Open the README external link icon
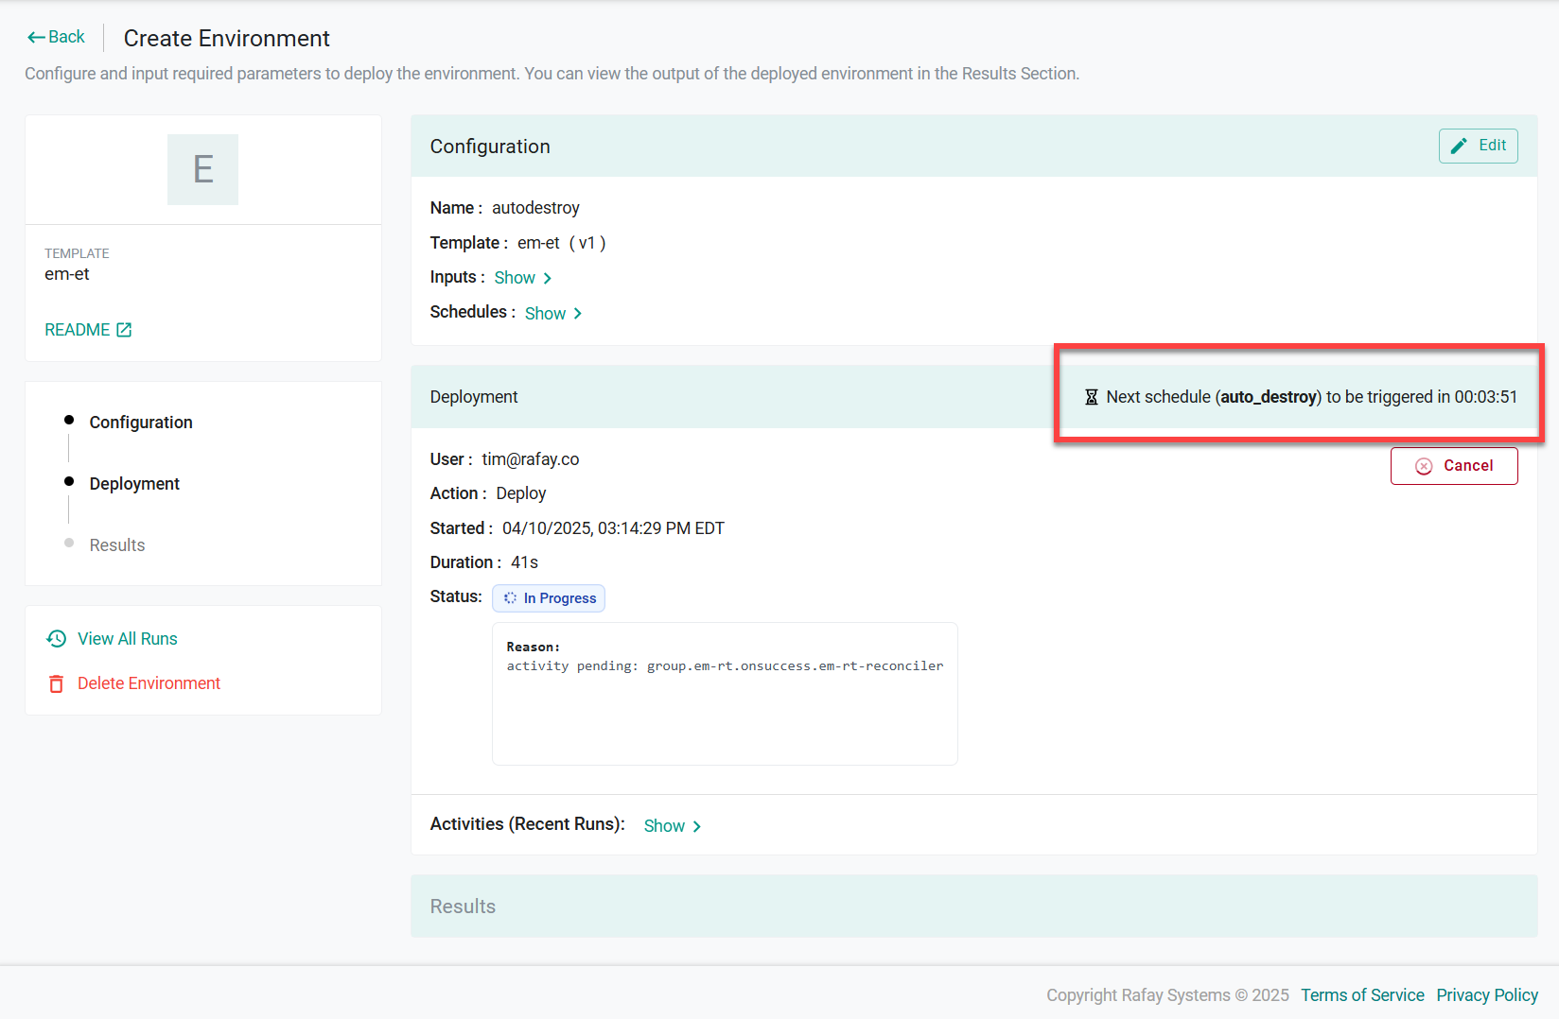 pos(124,330)
